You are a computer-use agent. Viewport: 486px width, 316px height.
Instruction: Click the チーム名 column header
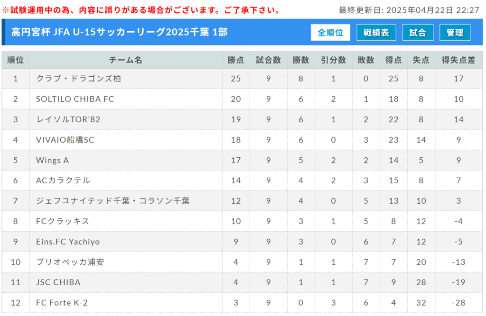[x=125, y=60]
